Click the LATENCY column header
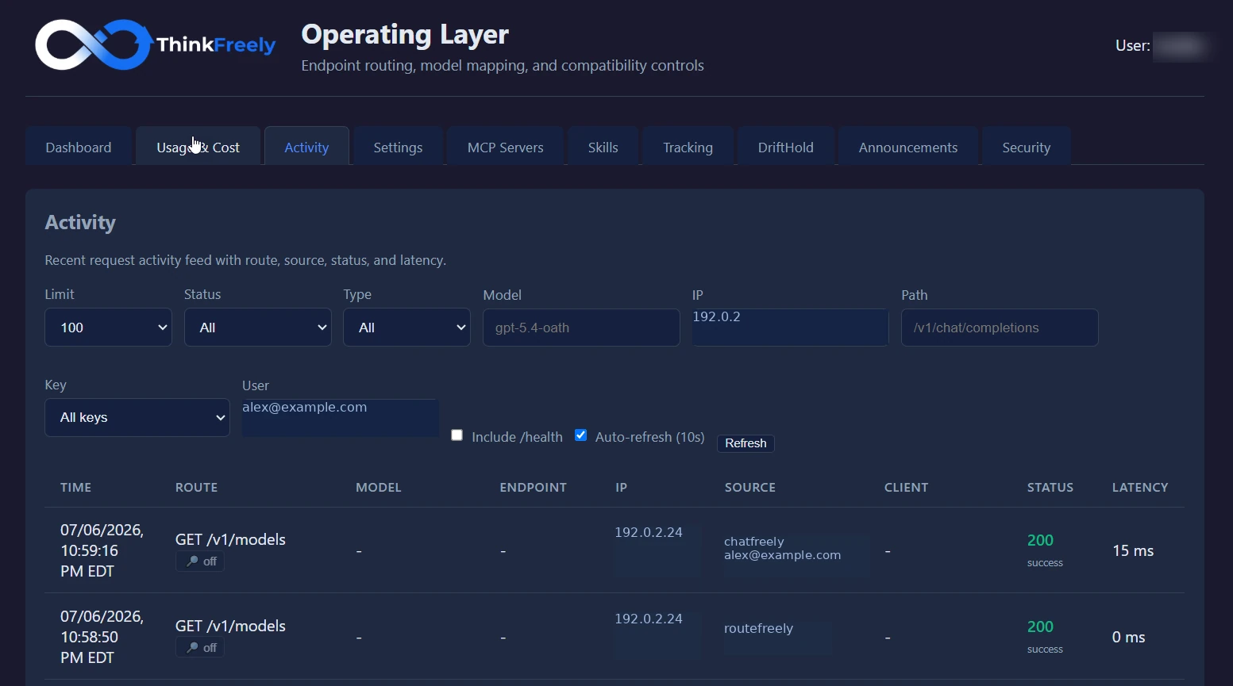This screenshot has height=686, width=1233. click(x=1140, y=488)
